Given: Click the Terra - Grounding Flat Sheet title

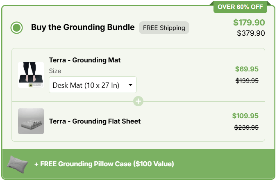Looking at the screenshot, I should coord(95,121).
